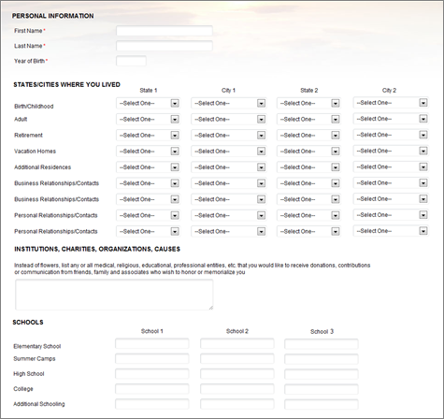The width and height of the screenshot is (444, 419).
Task: Click Elementary School field under School 3
Action: (322, 344)
